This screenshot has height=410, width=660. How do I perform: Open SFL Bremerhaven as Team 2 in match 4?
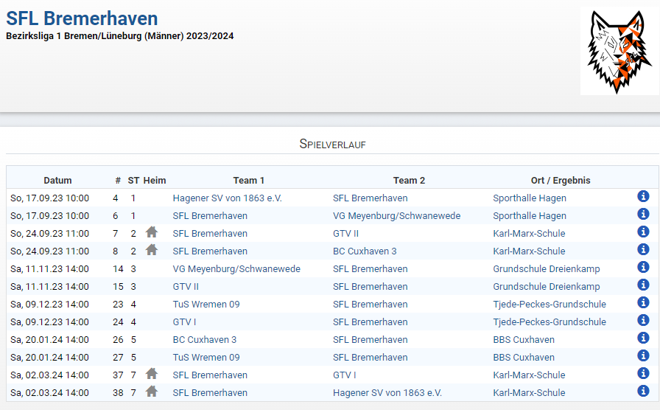[370, 198]
